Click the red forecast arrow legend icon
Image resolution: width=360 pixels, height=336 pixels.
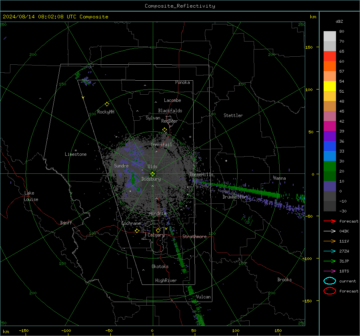click(330, 221)
